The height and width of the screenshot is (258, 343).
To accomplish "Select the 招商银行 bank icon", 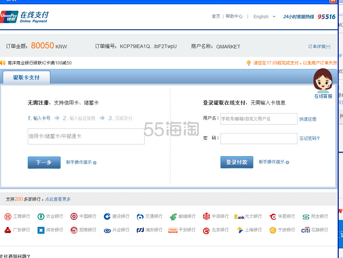I will [x=74, y=230].
